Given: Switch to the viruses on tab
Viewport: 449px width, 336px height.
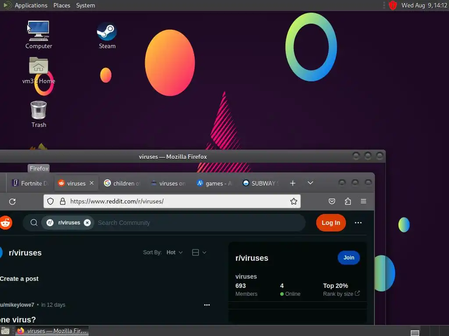Looking at the screenshot, I should click(x=168, y=183).
